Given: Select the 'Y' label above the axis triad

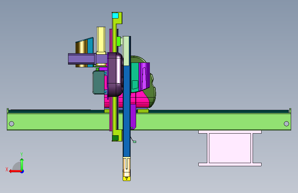Looking at the screenshot, I should 22,154.
